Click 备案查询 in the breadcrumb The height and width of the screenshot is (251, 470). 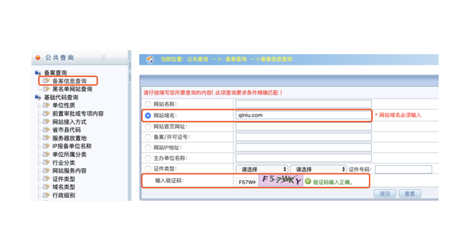tap(236, 59)
